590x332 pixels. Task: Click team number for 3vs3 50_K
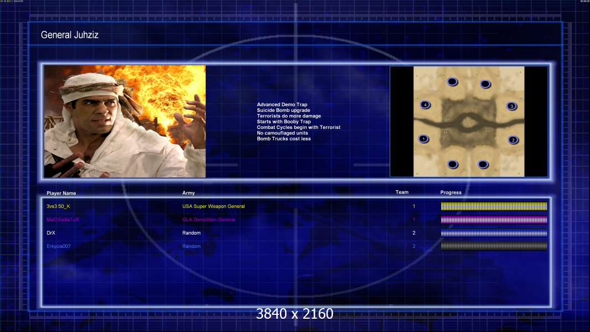click(414, 206)
